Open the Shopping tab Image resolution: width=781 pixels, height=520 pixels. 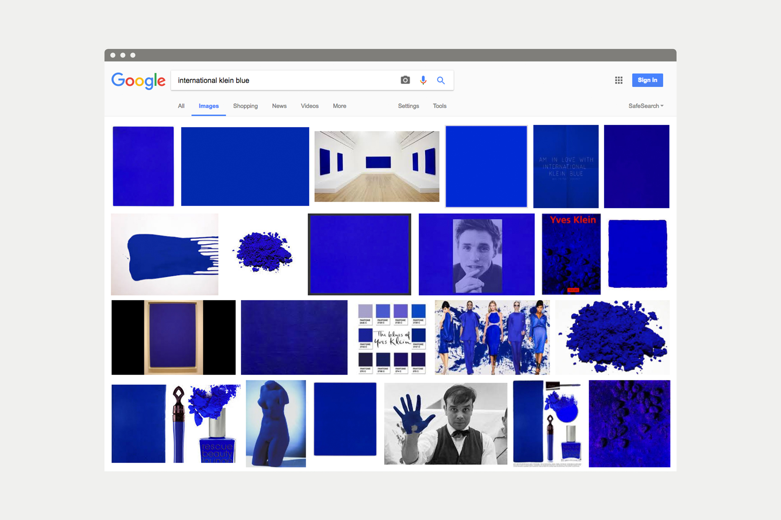pos(245,106)
